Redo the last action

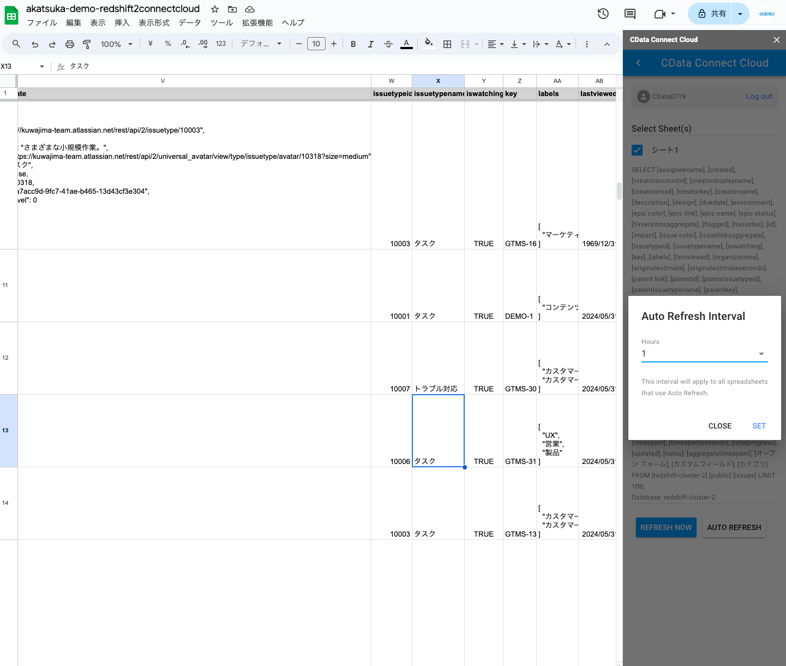[52, 44]
